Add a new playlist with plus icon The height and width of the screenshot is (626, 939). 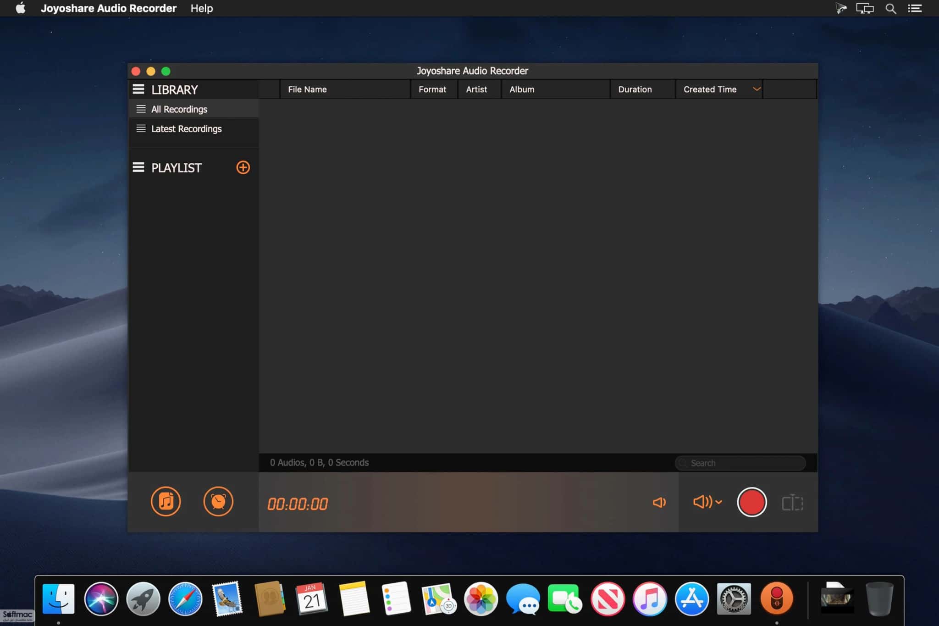pos(243,167)
